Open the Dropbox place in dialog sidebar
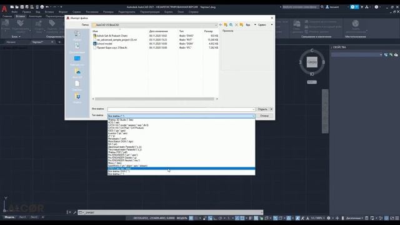 coord(77,98)
